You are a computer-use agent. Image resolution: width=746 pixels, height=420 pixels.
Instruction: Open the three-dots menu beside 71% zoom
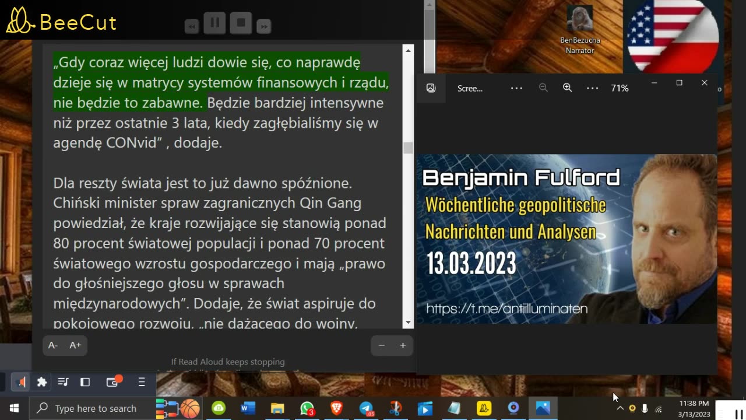[592, 88]
